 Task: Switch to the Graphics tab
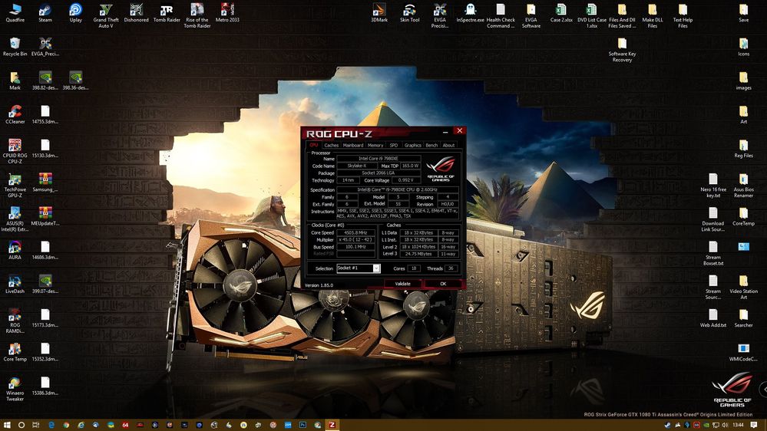click(412, 145)
